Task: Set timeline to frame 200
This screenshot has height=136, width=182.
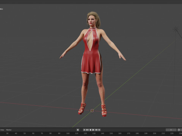Action: [x=154, y=133]
